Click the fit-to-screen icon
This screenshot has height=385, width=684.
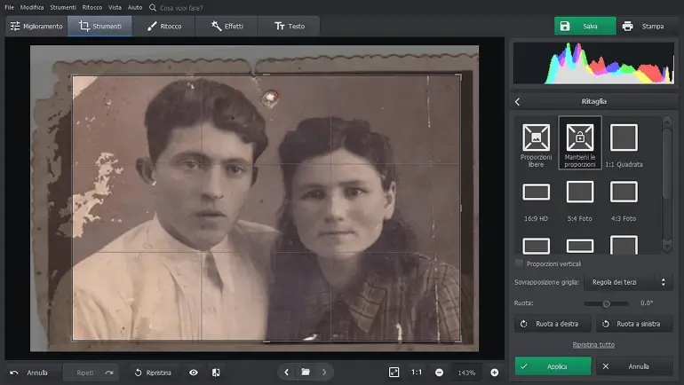click(x=394, y=372)
